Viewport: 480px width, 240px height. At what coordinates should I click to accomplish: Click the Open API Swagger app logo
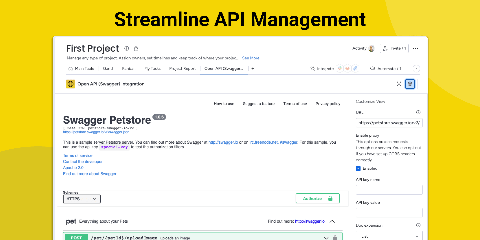(70, 84)
